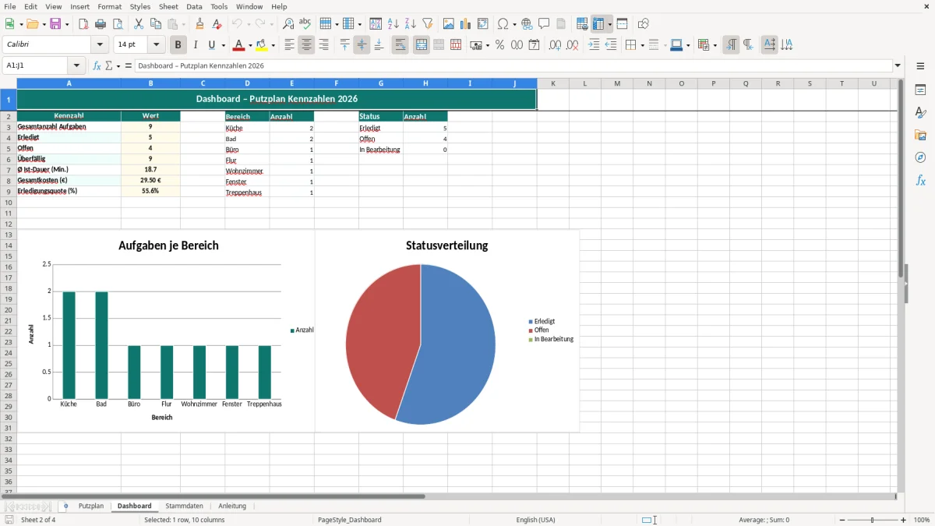The width and height of the screenshot is (935, 526).
Task: Open Conditional Formatting dropdown arrow
Action: 714,45
